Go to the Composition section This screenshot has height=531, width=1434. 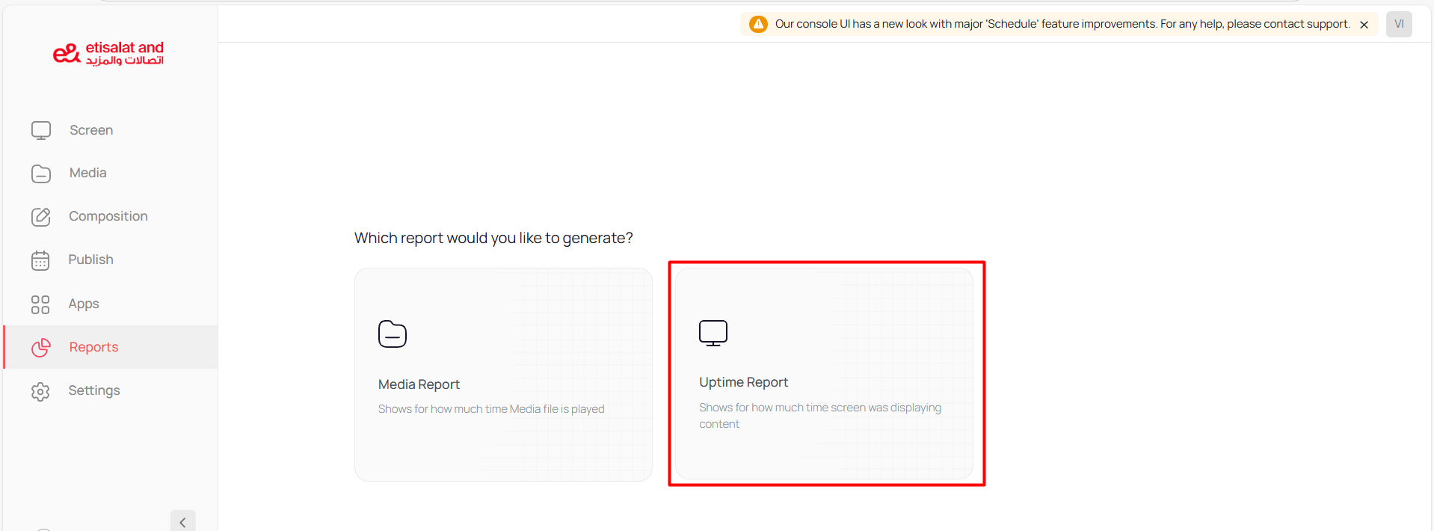click(x=108, y=216)
